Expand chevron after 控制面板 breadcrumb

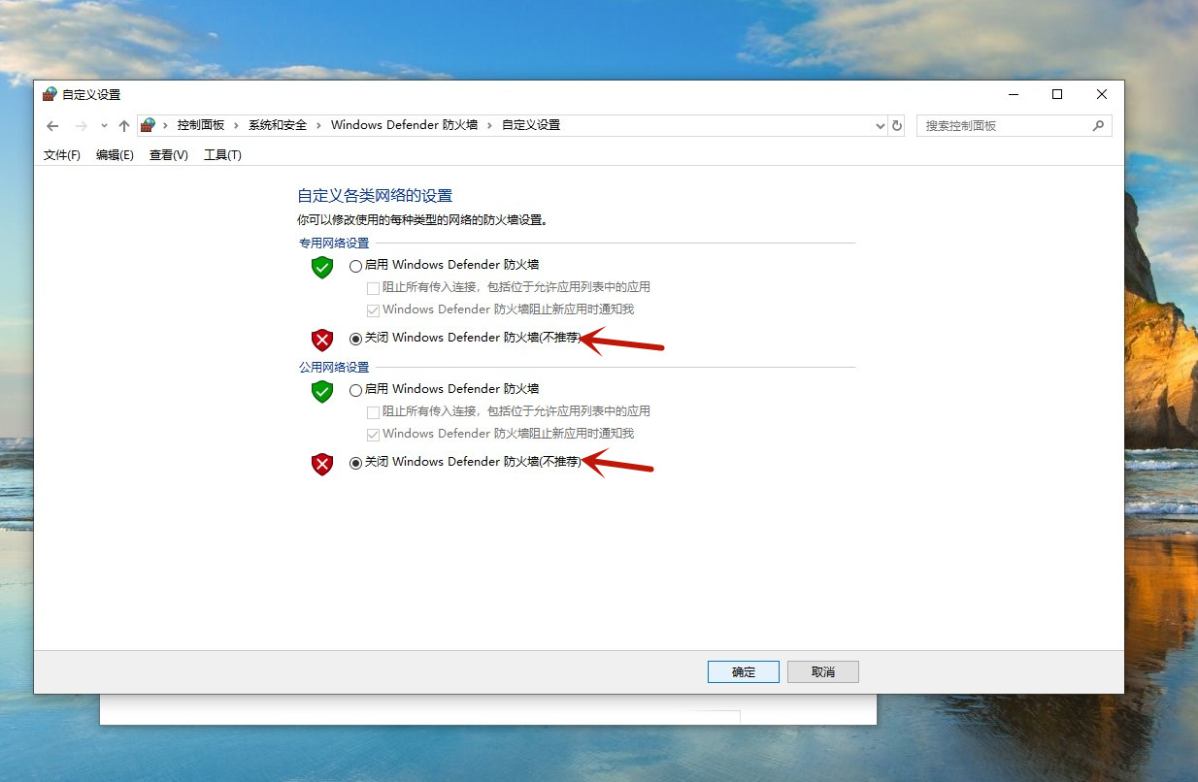(x=237, y=125)
